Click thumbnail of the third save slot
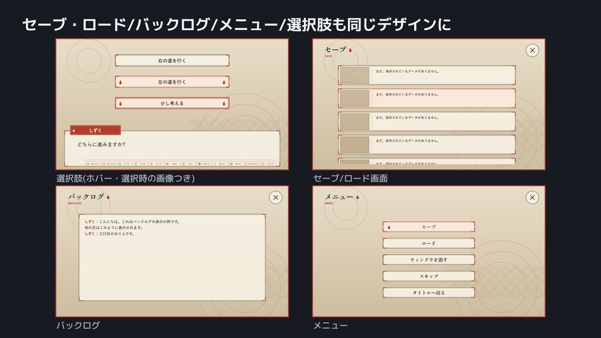601x338 pixels. (x=354, y=121)
